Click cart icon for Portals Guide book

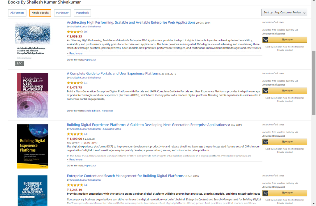265,91
